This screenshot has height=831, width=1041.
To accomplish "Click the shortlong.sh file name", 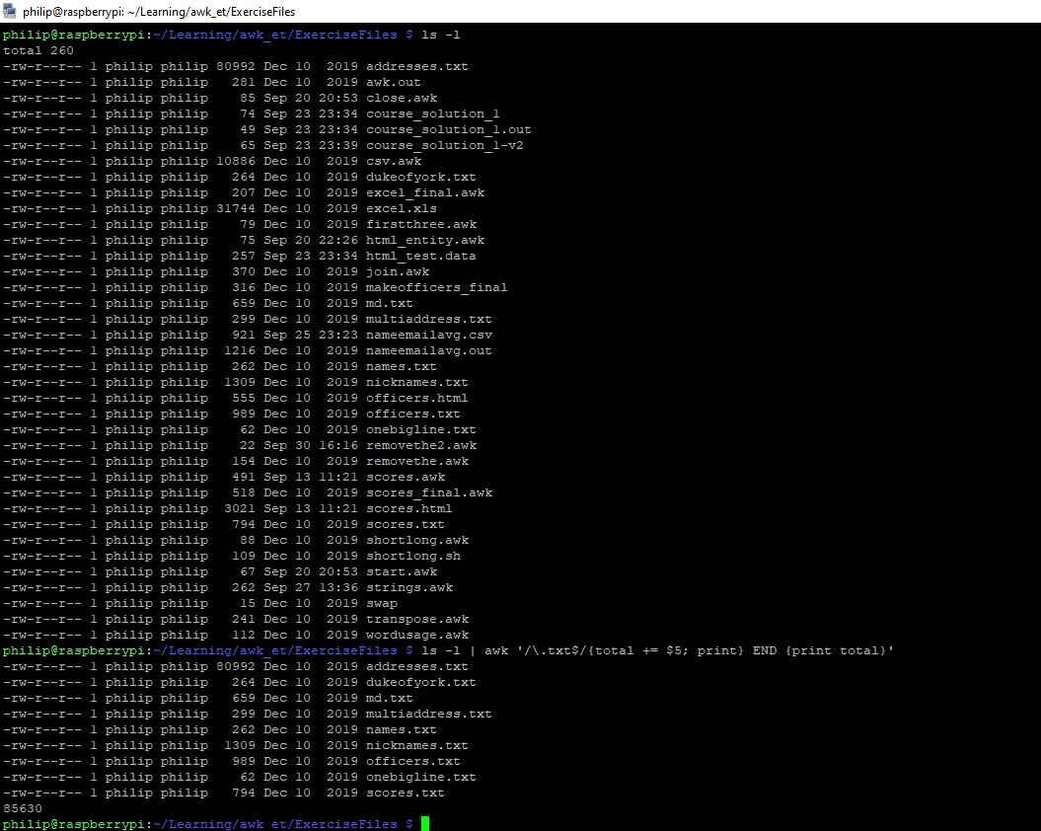I will click(413, 556).
